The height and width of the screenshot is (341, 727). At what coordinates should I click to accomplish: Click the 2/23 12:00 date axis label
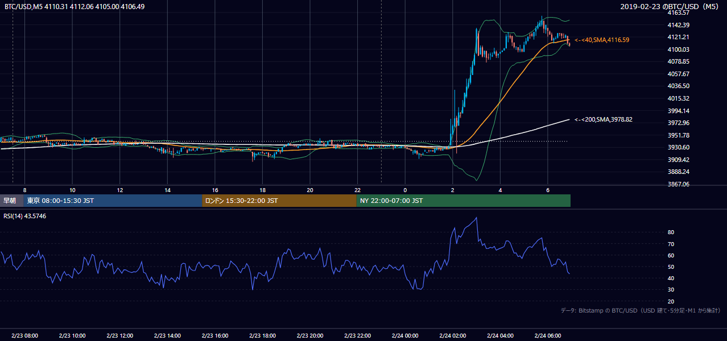[119, 336]
